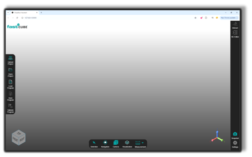Screen dimensions: 252x157
Task: Select the Measurement tool
Action: [138, 143]
